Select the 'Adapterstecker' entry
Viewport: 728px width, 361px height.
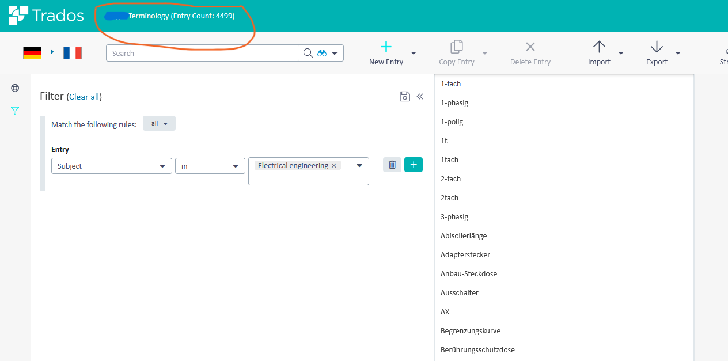564,254
